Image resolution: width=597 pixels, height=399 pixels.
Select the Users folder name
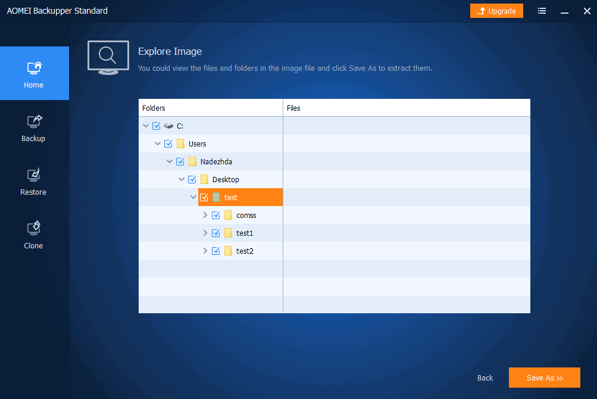tap(197, 144)
